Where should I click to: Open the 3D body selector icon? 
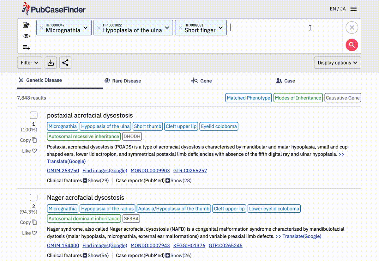point(26,36)
